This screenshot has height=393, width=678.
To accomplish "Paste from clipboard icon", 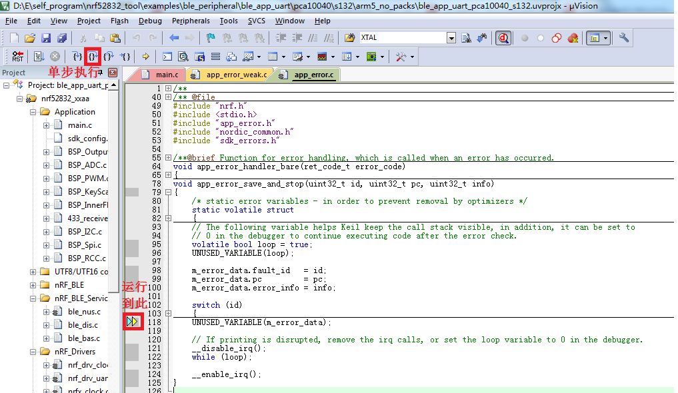I will [x=115, y=38].
